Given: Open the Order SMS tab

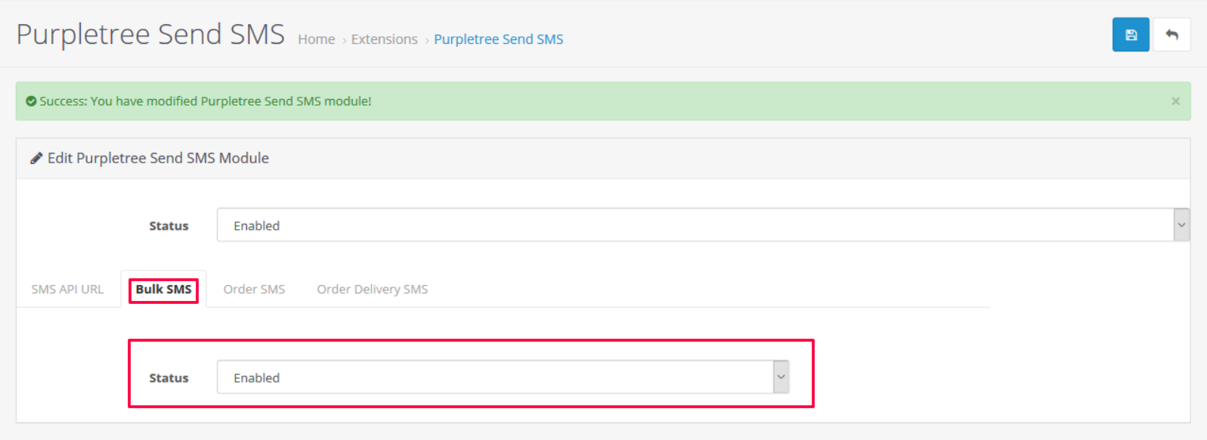Looking at the screenshot, I should (x=254, y=290).
